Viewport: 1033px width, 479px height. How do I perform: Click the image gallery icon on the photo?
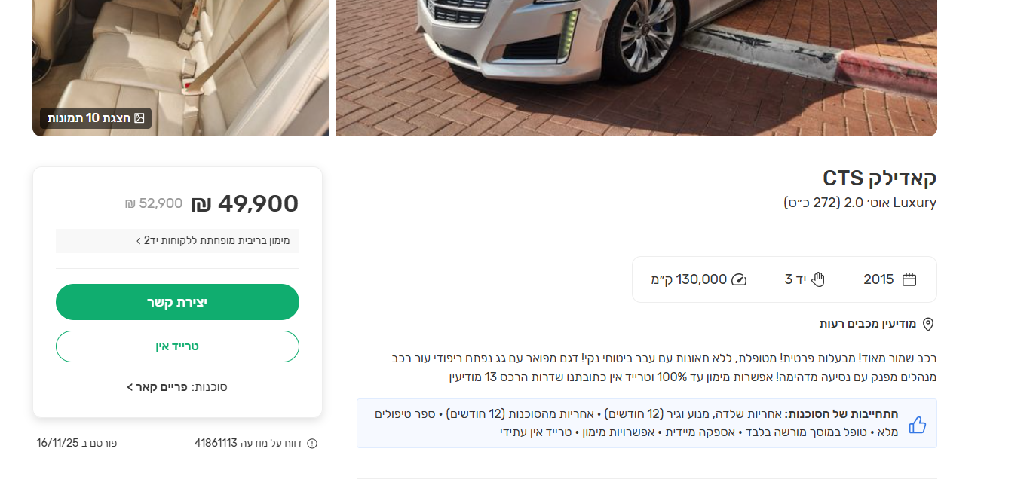click(x=139, y=118)
